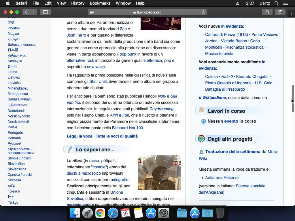Open Notification Center icon
This screenshot has height=221, width=295.
(286, 3)
